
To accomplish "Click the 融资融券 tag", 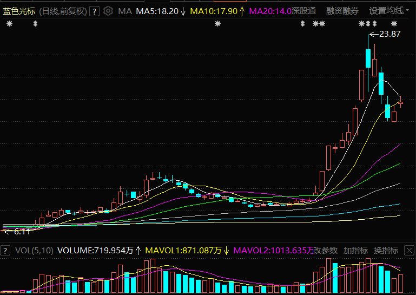I will click(342, 11).
